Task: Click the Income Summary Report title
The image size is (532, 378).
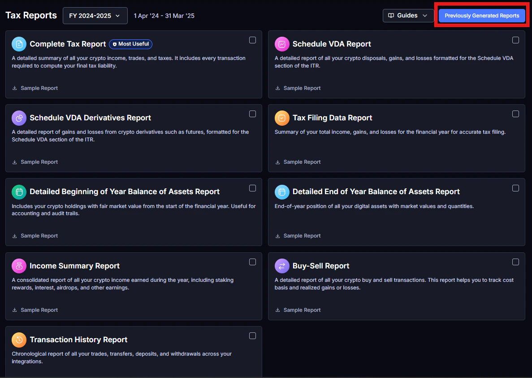Action: 75,266
